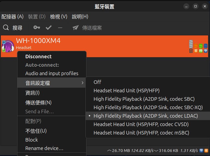Select HSP/HFP codec CVSD profile
This screenshot has width=210, height=156.
148,124
